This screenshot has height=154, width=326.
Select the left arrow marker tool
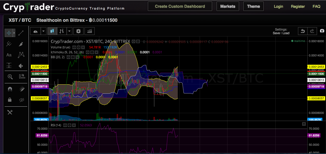tap(21, 66)
